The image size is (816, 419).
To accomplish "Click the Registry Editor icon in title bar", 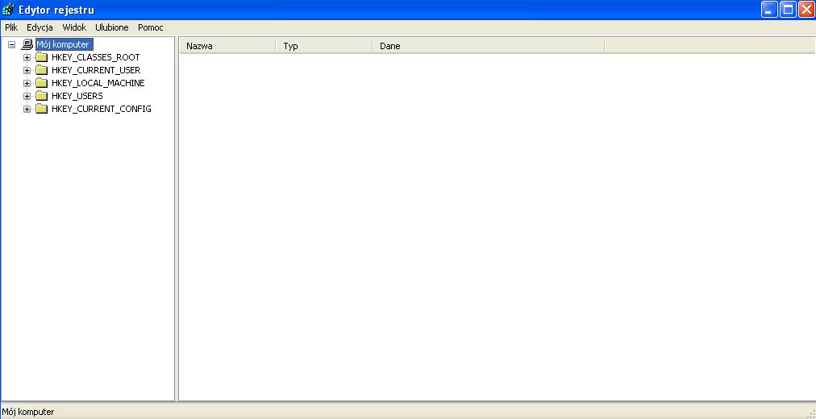I will coord(9,10).
